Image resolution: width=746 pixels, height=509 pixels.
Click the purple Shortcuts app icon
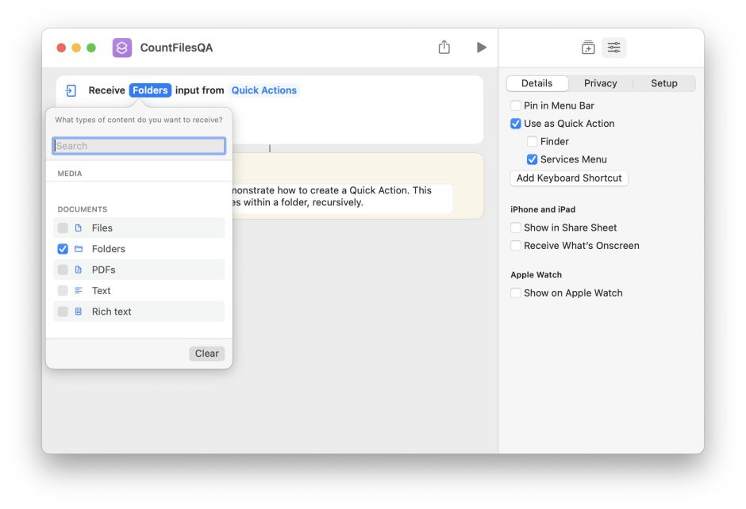pyautogui.click(x=122, y=48)
